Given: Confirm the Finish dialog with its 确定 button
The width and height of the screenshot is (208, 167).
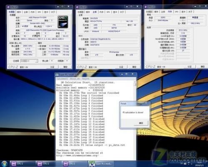Looking at the screenshot, I should tap(141, 123).
